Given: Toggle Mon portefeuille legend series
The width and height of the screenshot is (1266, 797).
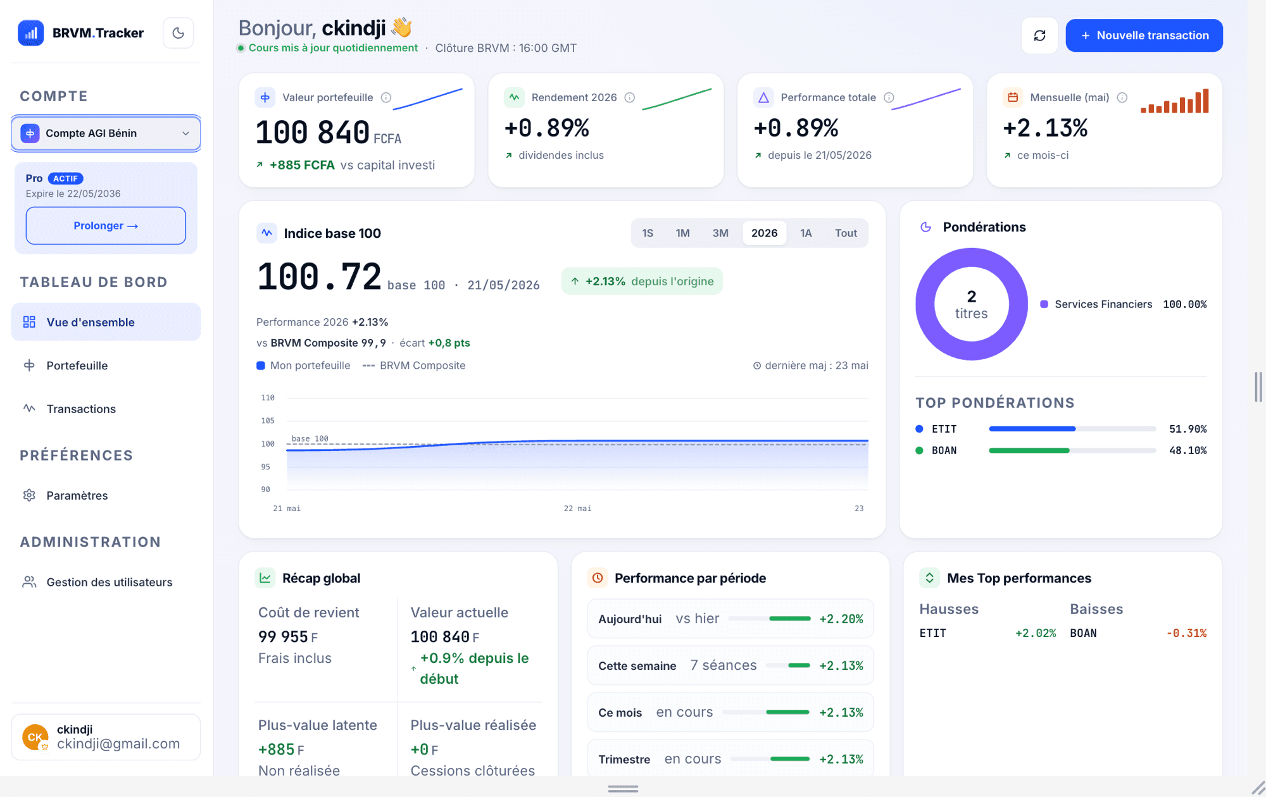Looking at the screenshot, I should 303,366.
